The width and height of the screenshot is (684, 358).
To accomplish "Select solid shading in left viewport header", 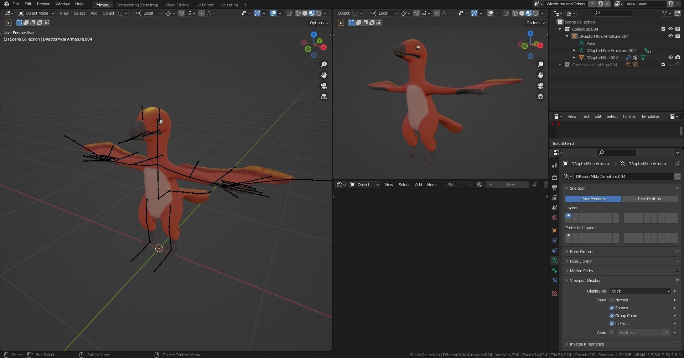I will 305,13.
